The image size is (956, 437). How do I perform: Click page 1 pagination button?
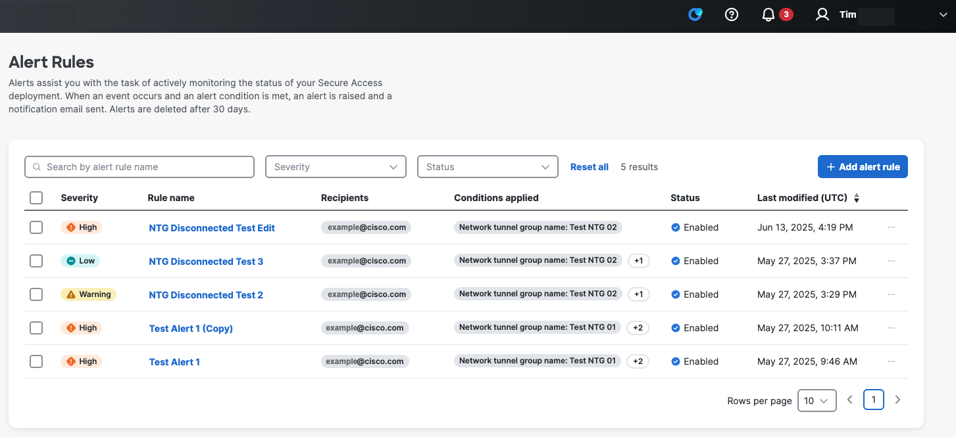coord(874,399)
